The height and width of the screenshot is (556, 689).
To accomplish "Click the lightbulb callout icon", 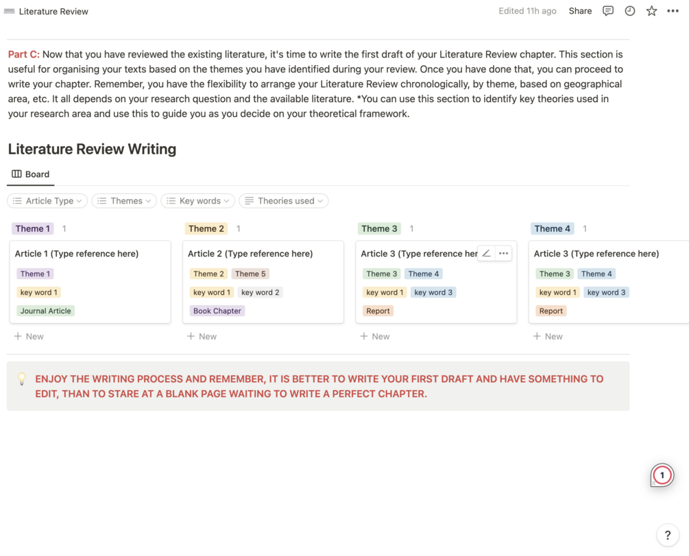I will [21, 378].
